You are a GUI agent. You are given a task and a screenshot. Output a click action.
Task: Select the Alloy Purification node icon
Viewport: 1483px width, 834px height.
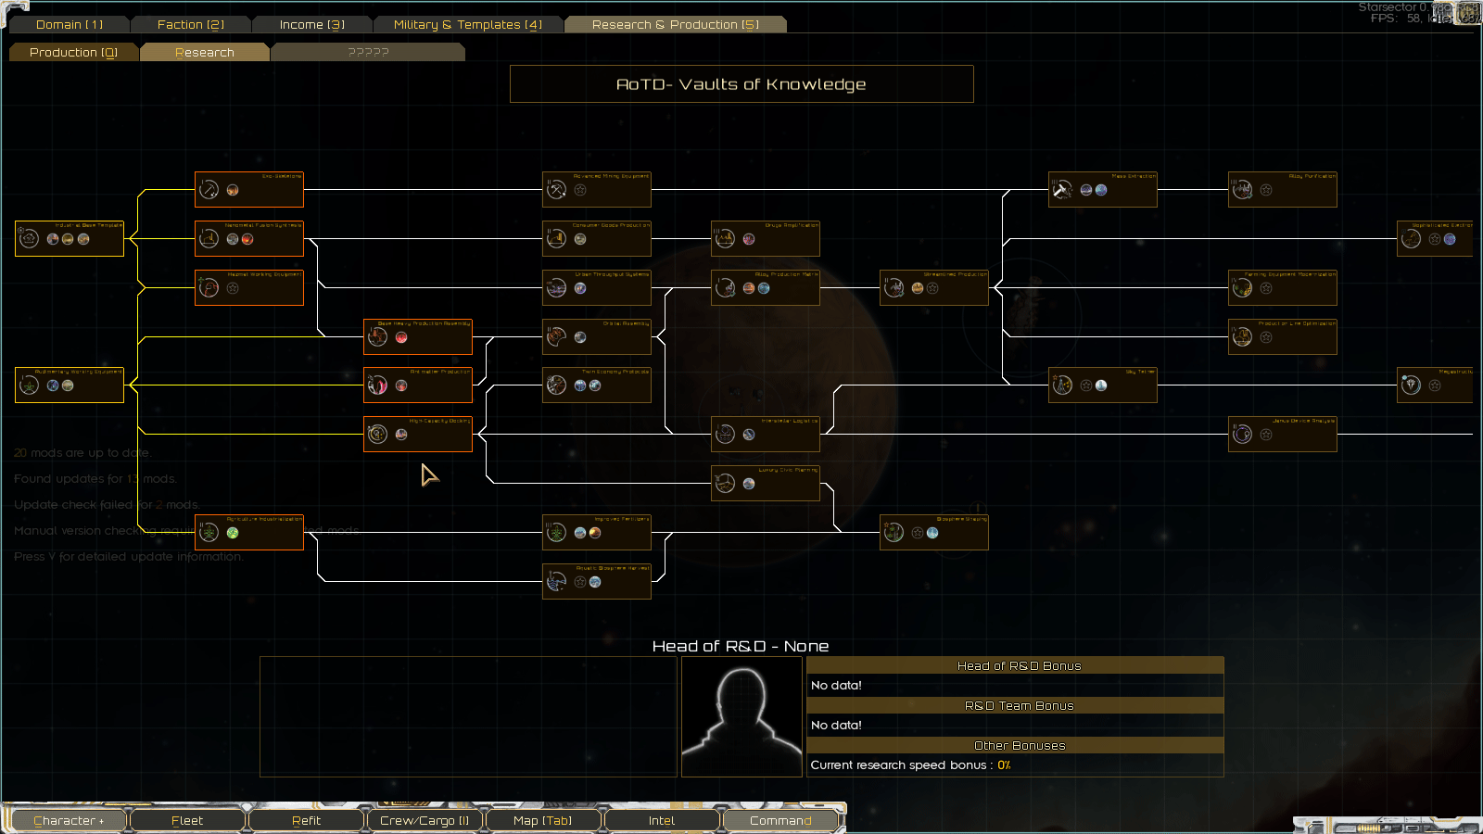[1242, 190]
